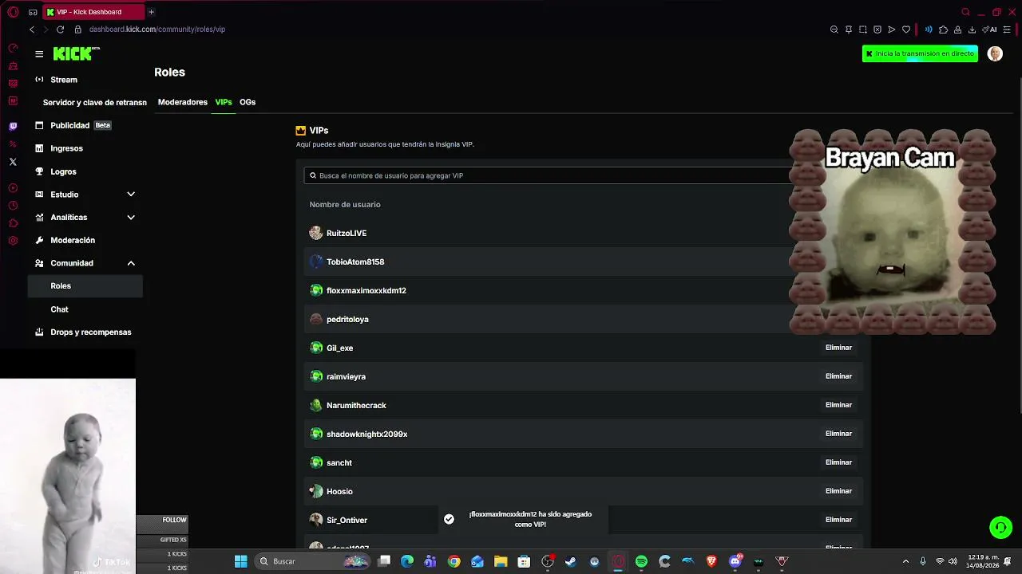The image size is (1022, 574).
Task: Open the Windows Start menu
Action: tap(240, 561)
